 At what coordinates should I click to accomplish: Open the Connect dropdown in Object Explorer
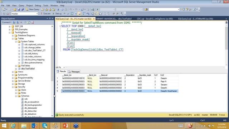[6, 22]
